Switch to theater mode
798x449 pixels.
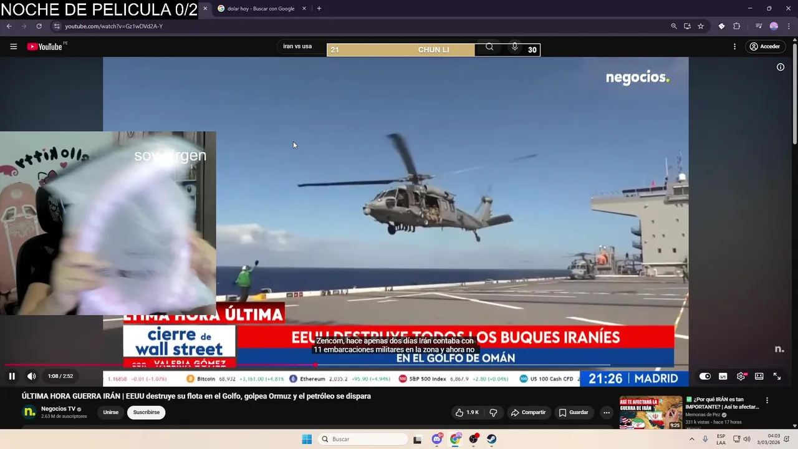(759, 376)
